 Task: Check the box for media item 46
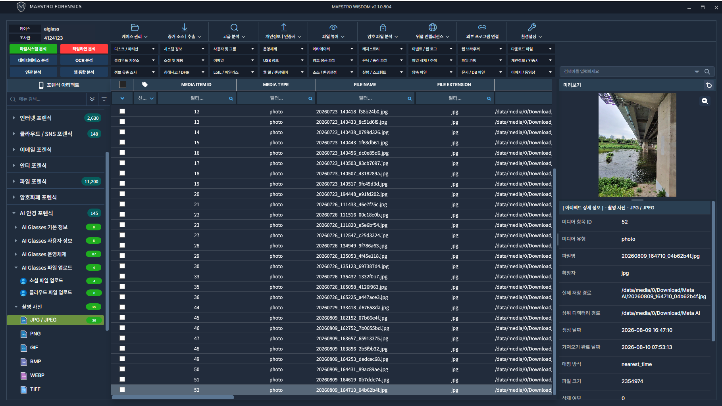click(x=122, y=328)
